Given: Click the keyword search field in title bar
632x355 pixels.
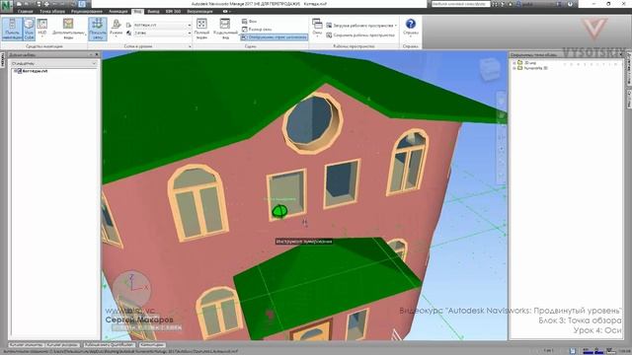Looking at the screenshot, I should pyautogui.click(x=460, y=4).
